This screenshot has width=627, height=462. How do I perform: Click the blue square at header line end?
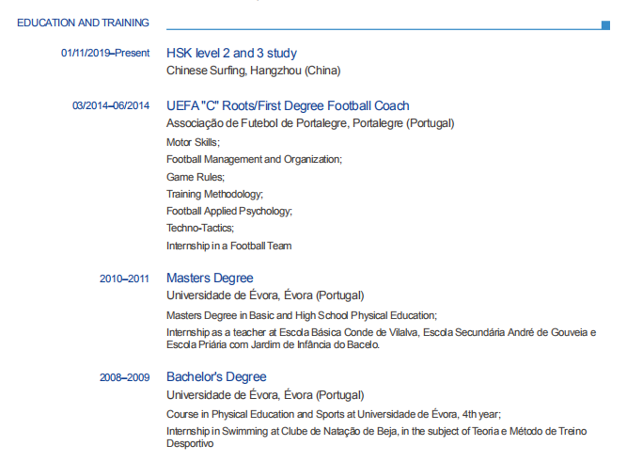click(606, 25)
